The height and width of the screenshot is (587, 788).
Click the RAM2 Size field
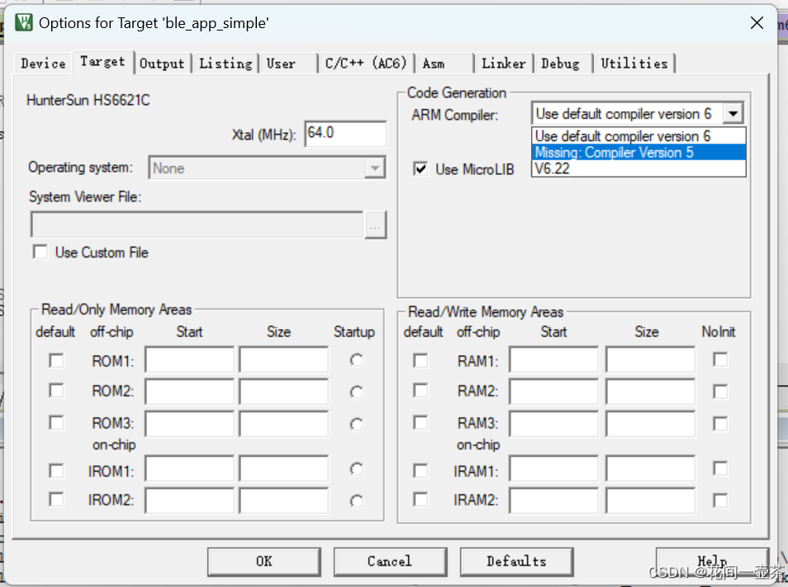(x=650, y=391)
